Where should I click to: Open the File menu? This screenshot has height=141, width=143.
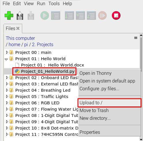point(6,4)
